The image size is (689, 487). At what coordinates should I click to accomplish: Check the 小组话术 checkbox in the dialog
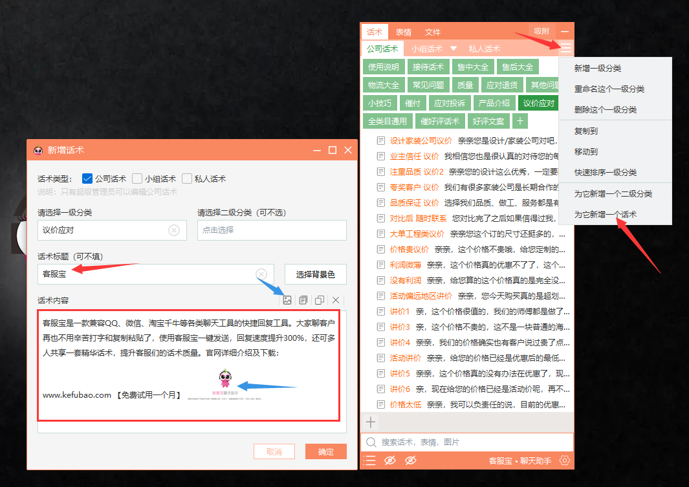pyautogui.click(x=137, y=179)
